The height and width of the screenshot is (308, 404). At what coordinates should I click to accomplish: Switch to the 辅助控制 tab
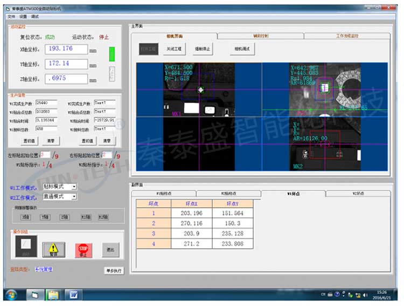(x=260, y=36)
